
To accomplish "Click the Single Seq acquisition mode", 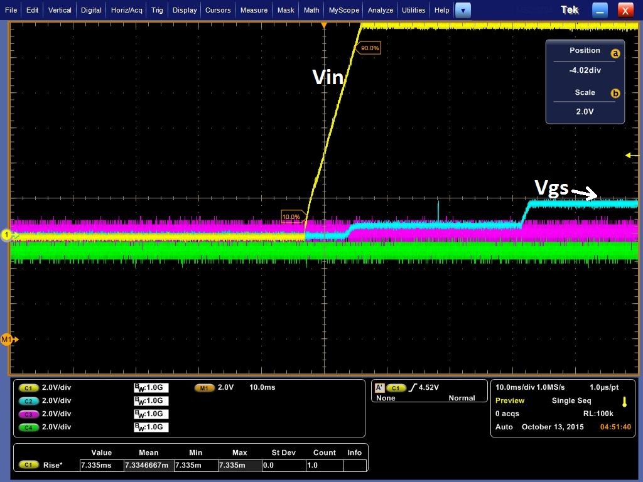I will 571,400.
